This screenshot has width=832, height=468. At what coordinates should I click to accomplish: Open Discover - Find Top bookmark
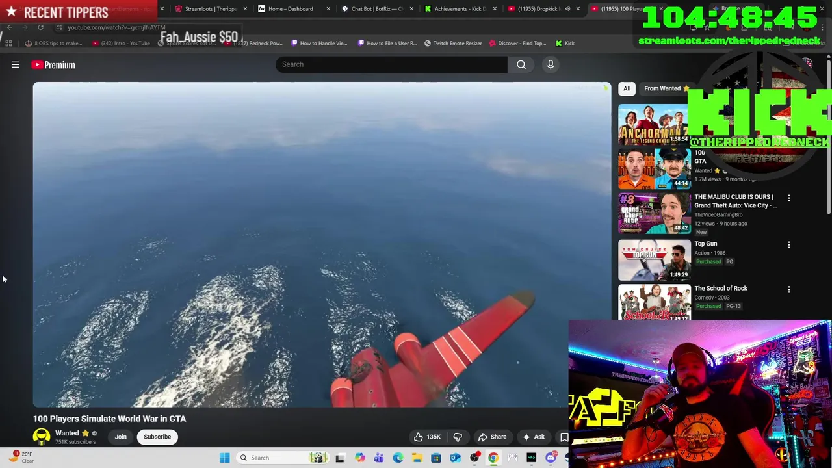[517, 43]
